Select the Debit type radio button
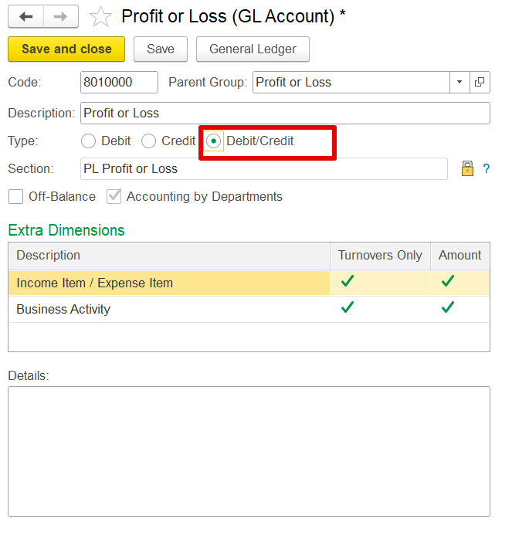The width and height of the screenshot is (529, 553). [x=88, y=141]
